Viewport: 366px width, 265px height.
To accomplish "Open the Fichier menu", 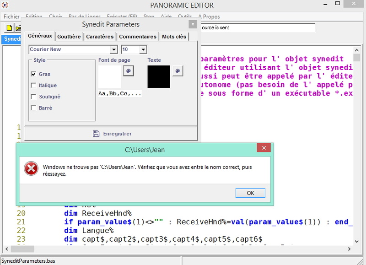I will (x=11, y=16).
